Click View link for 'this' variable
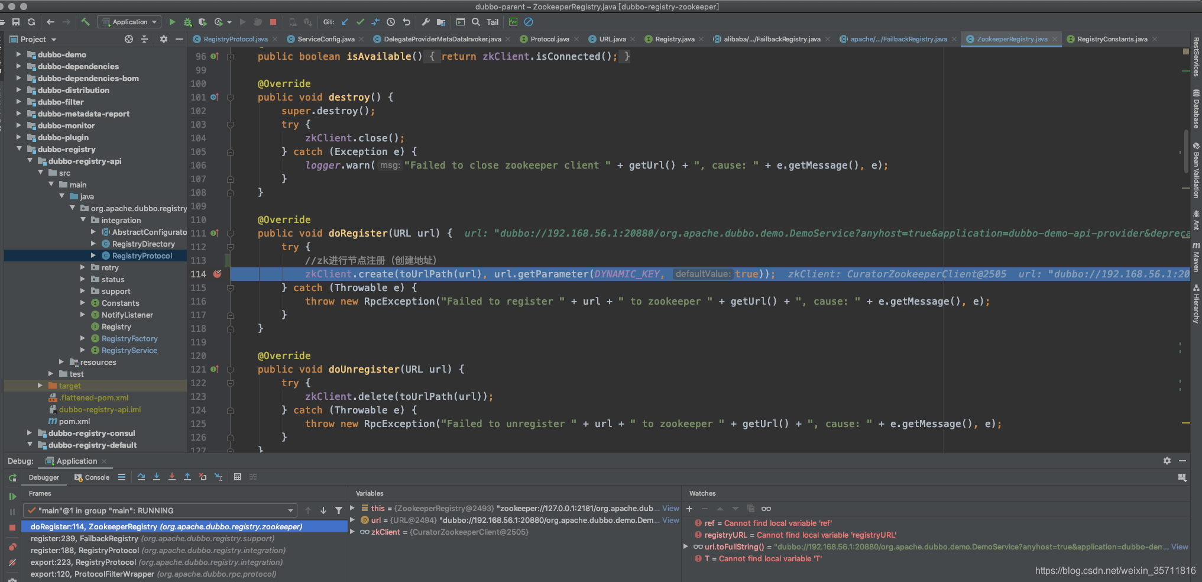Screen dimensions: 1202x582 (x=670, y=508)
